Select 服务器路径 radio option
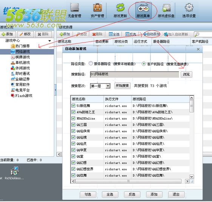The image size is (212, 202). (91, 63)
